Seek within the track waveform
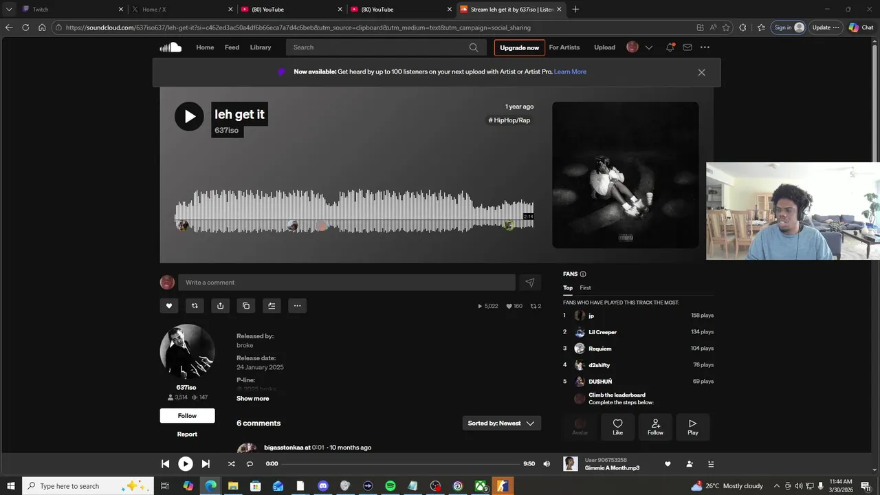The height and width of the screenshot is (495, 880). click(354, 211)
